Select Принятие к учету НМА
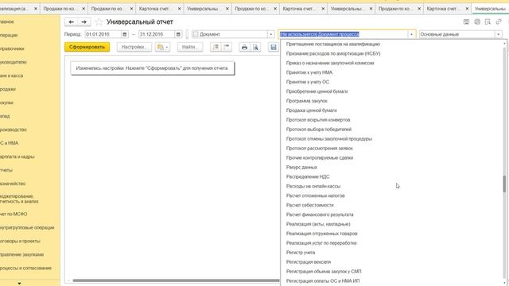Image resolution: width=509 pixels, height=286 pixels. (309, 72)
